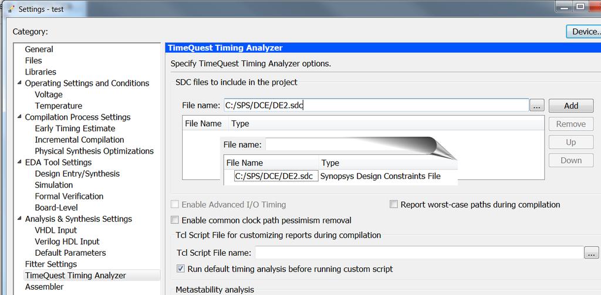Open Design Entry/Synthesis settings
Viewport: 601px width, 295px height.
[x=77, y=174]
